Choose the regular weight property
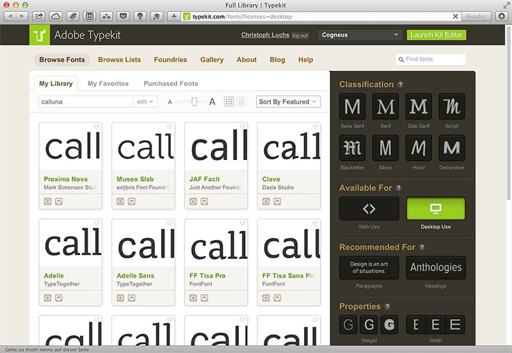The image size is (512, 353). [369, 325]
